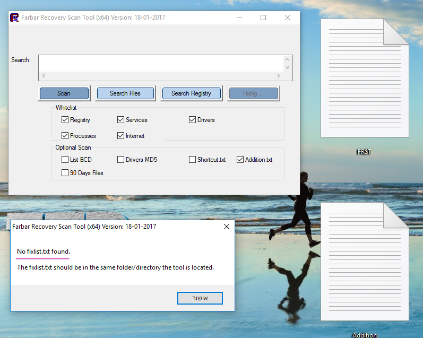Click the Search Files button
The image size is (423, 338).
[125, 93]
